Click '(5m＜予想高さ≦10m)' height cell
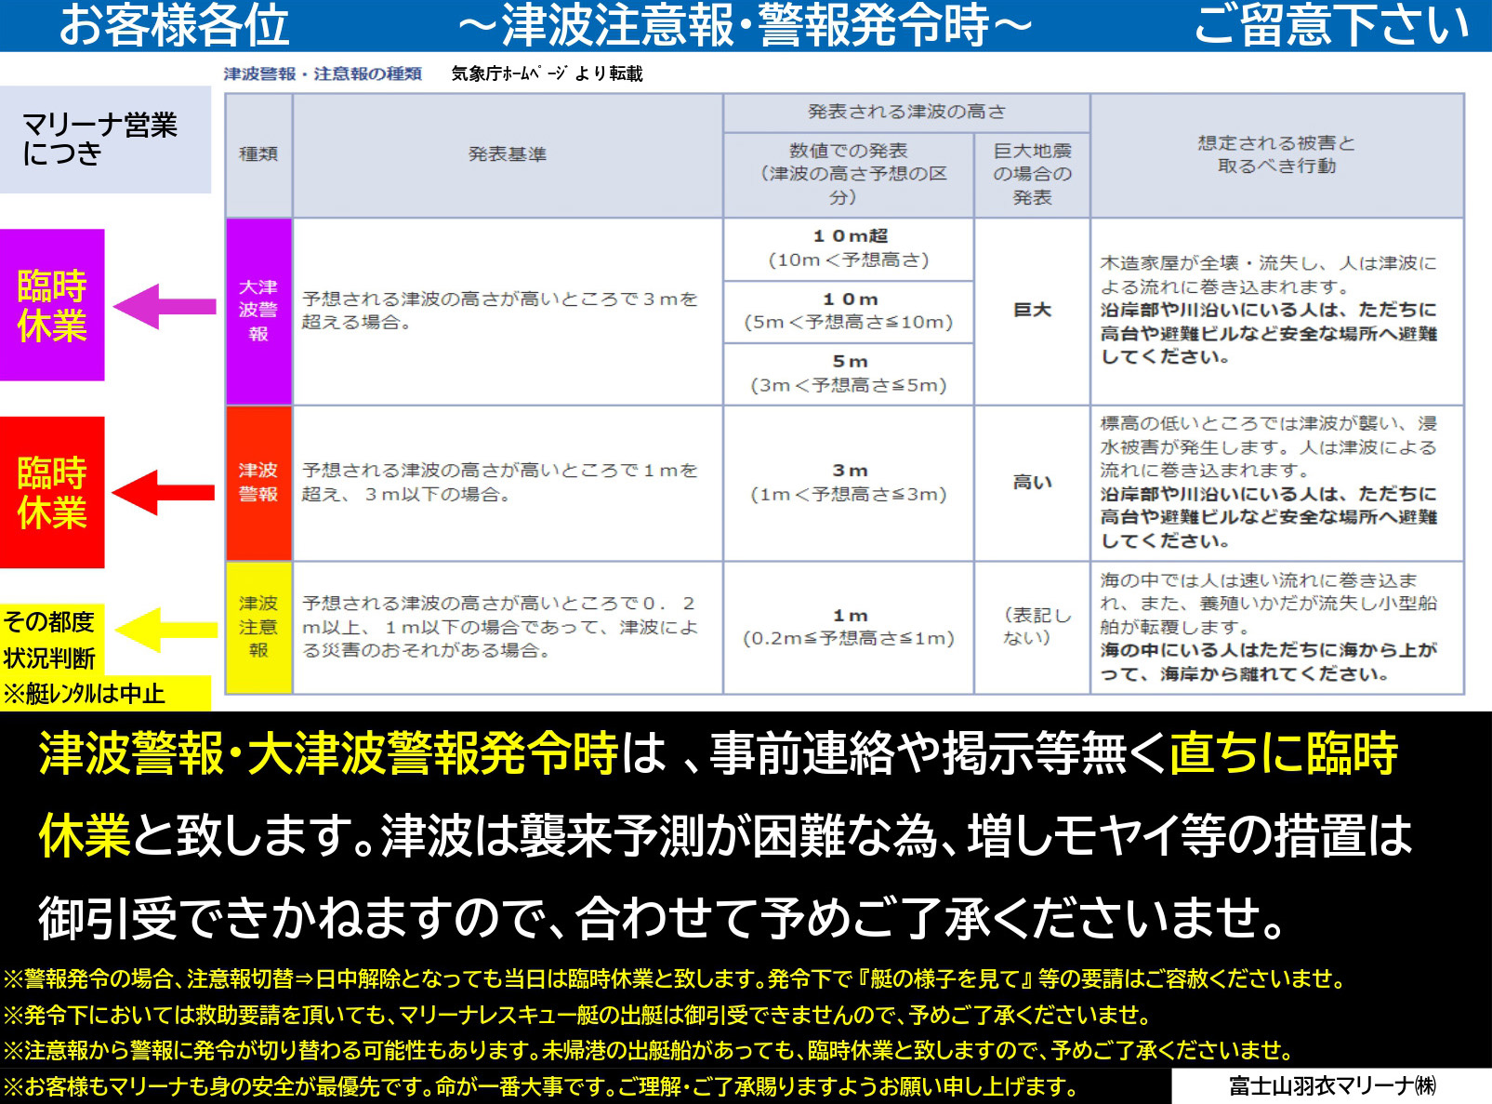 [849, 312]
